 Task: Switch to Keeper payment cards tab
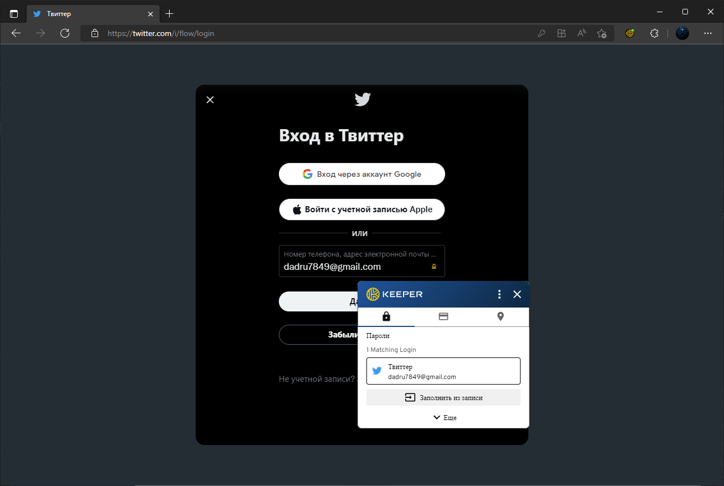(x=443, y=316)
